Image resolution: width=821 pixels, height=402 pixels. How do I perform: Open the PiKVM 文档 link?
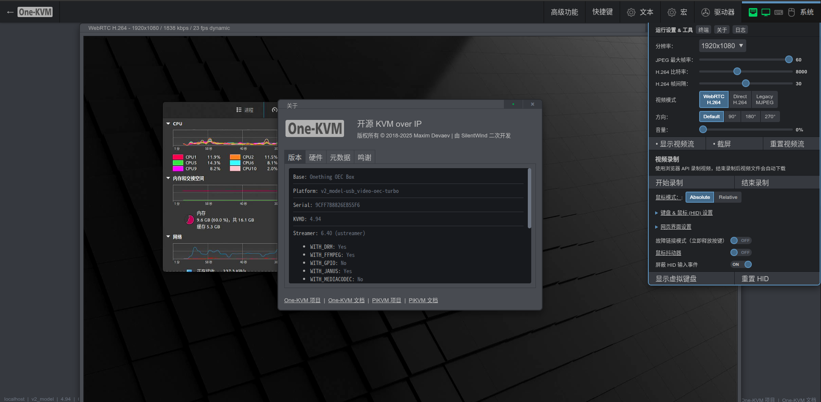pos(423,300)
